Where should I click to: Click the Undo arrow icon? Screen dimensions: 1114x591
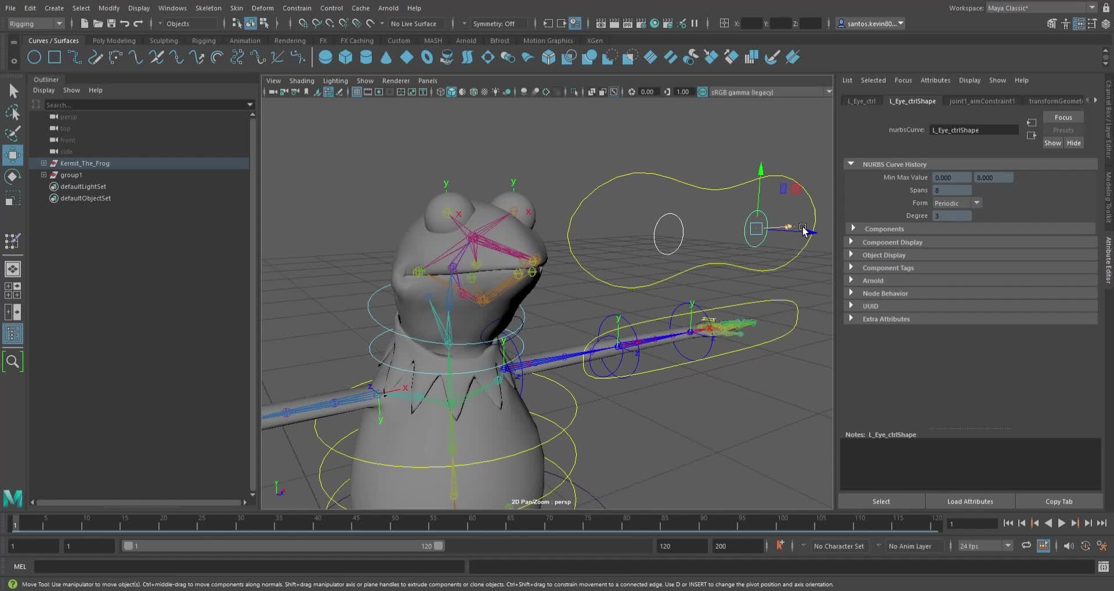125,23
